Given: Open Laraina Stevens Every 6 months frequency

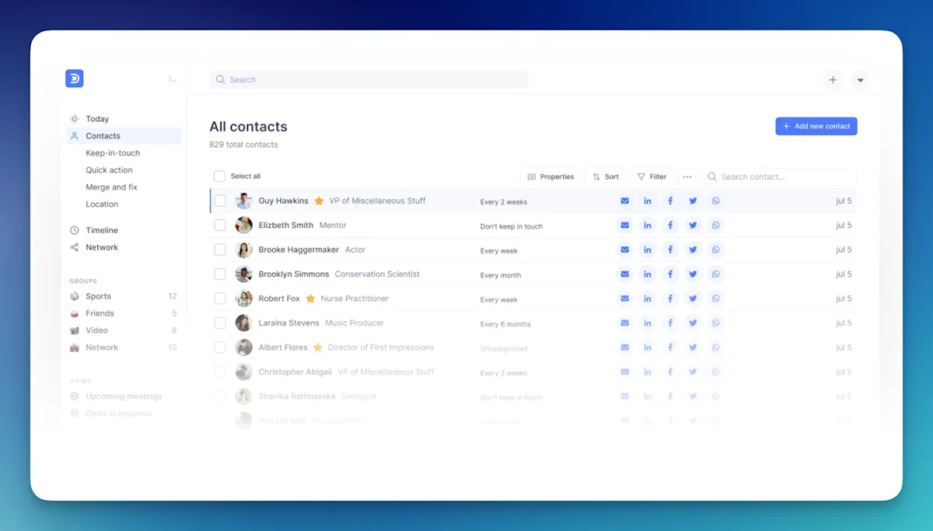Looking at the screenshot, I should tap(505, 324).
